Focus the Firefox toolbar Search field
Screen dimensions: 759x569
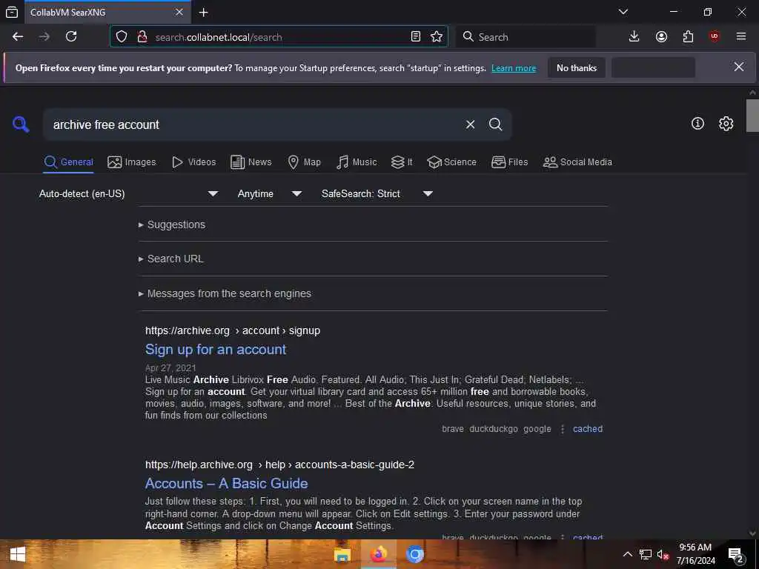(526, 37)
